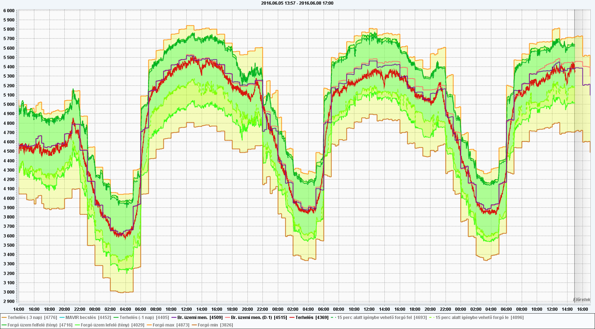Click the 3 500 y-axis label
595x329 pixels.
[x=9, y=245]
